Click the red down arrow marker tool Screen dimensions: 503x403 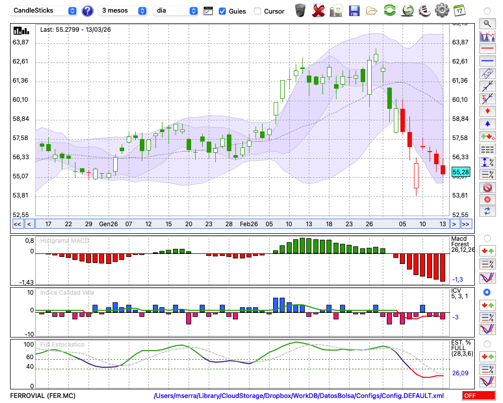pyautogui.click(x=487, y=111)
